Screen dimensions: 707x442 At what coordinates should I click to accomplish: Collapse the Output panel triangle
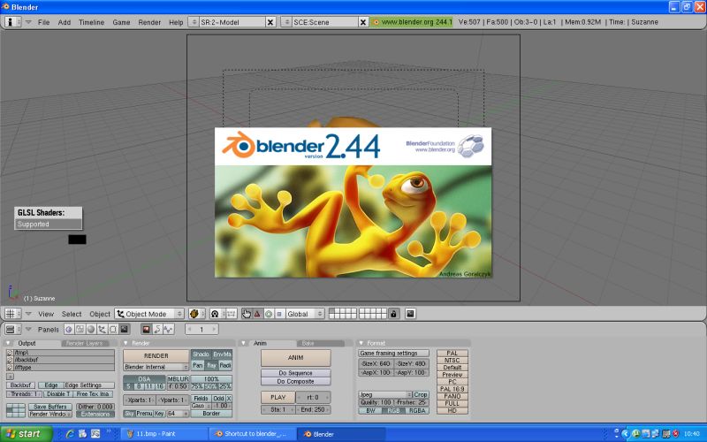tap(9, 343)
